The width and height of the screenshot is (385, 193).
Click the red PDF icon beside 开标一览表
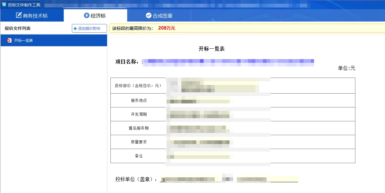(x=9, y=40)
